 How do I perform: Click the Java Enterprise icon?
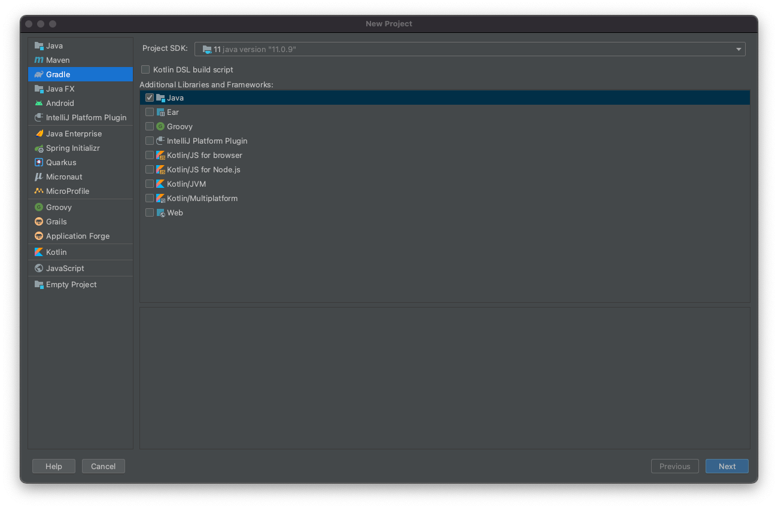click(x=39, y=133)
